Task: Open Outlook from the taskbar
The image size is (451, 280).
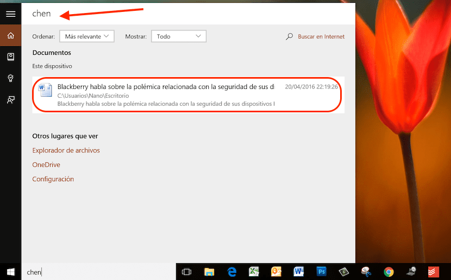Action: (x=276, y=272)
